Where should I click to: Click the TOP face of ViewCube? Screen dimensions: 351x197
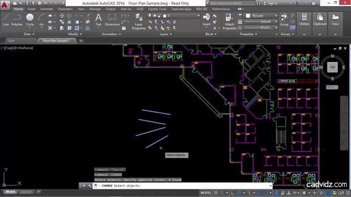click(x=332, y=67)
